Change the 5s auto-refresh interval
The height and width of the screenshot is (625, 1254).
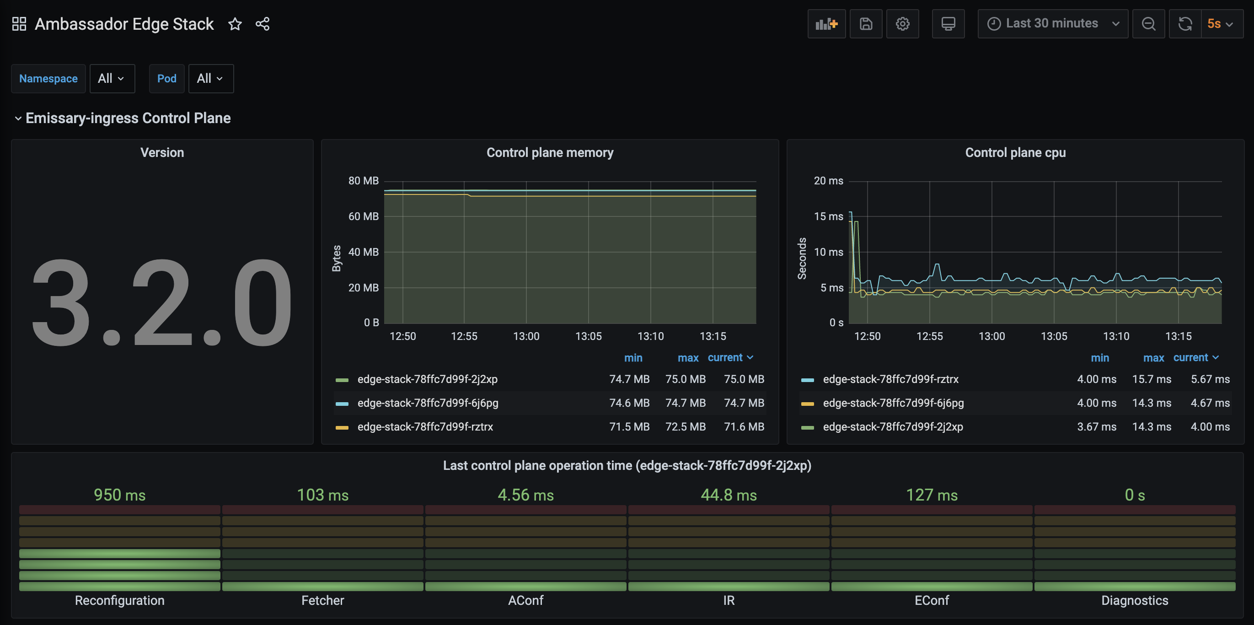click(x=1221, y=23)
